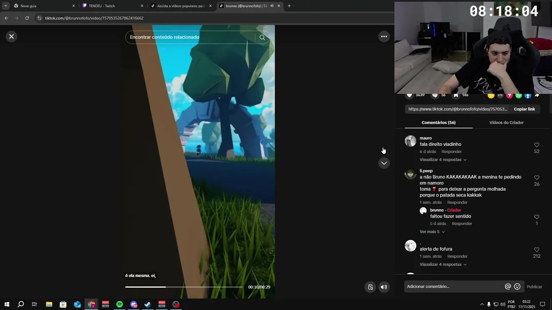Viewport: 552px width, 310px height.
Task: Open the embed code icon
Action: point(500,95)
